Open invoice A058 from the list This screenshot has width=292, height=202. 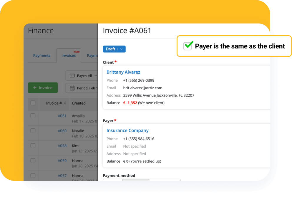(62, 146)
